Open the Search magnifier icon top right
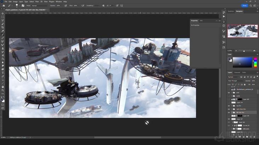Screen dimensions: 259x145 [x=251, y=6]
